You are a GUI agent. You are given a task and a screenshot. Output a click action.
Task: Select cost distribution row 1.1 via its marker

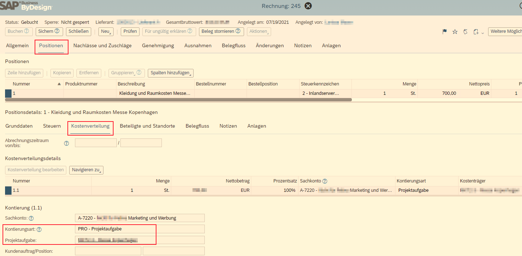click(x=8, y=190)
